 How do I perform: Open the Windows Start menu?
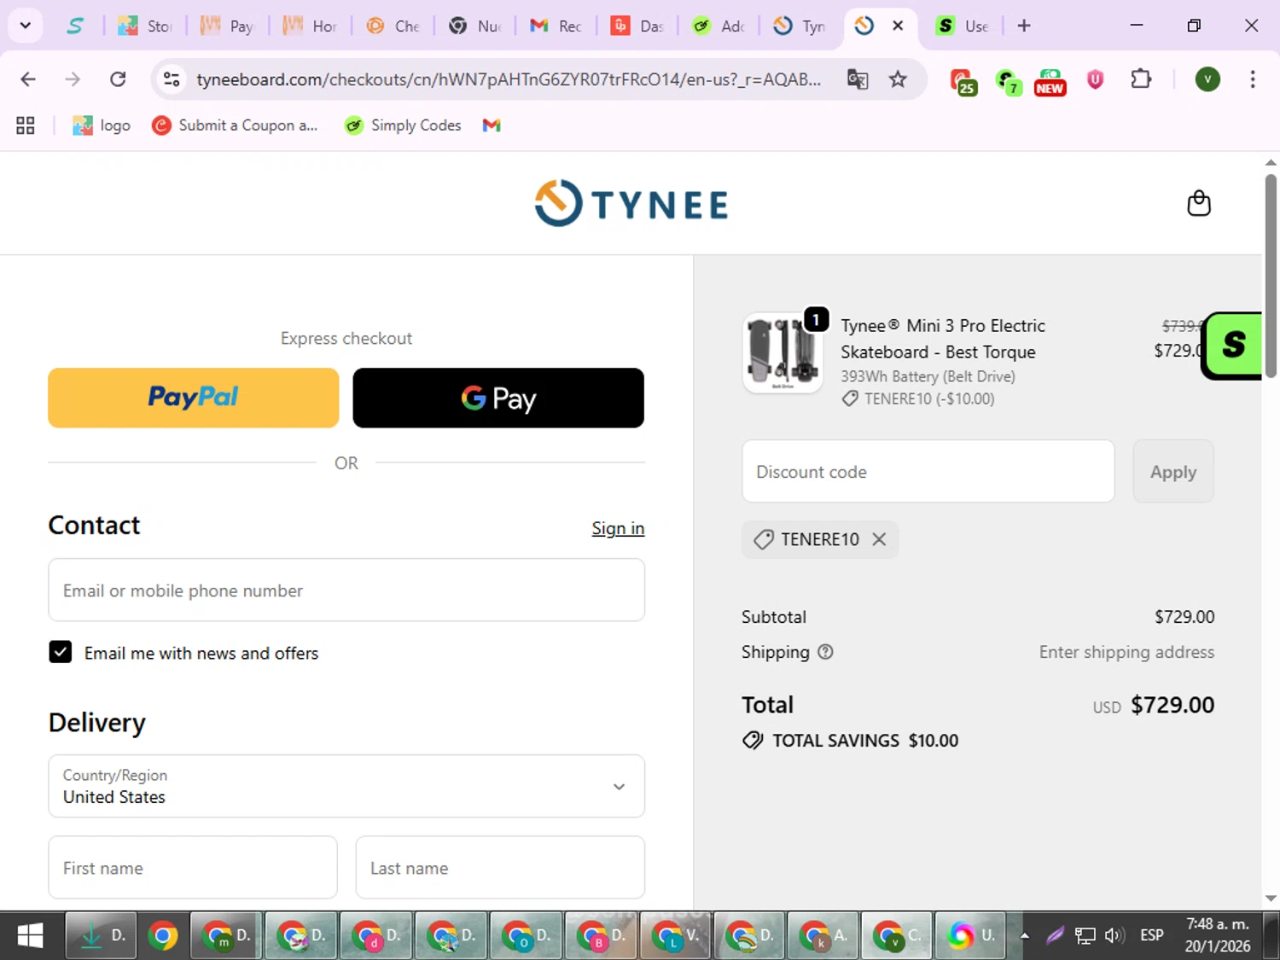pyautogui.click(x=31, y=936)
